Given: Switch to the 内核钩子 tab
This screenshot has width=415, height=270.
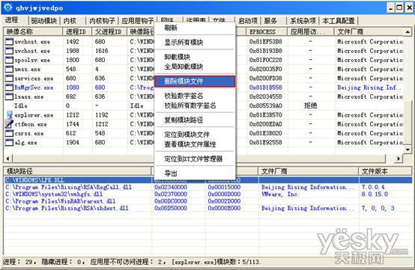Looking at the screenshot, I should click(x=102, y=21).
